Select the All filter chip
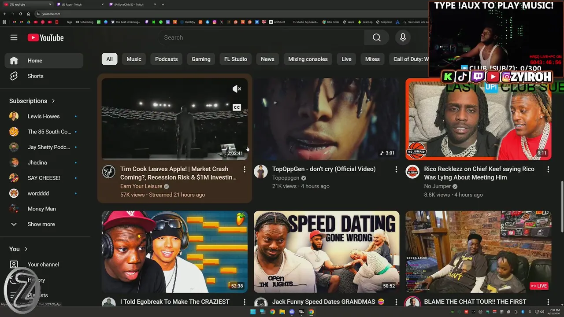Viewport: 564px width, 317px height. pyautogui.click(x=109, y=59)
